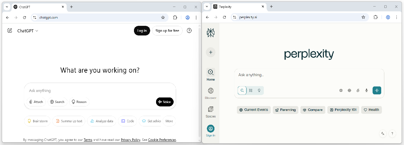Toggle the Reason option in ChatGPT
This screenshot has width=404, height=145.
pos(79,102)
